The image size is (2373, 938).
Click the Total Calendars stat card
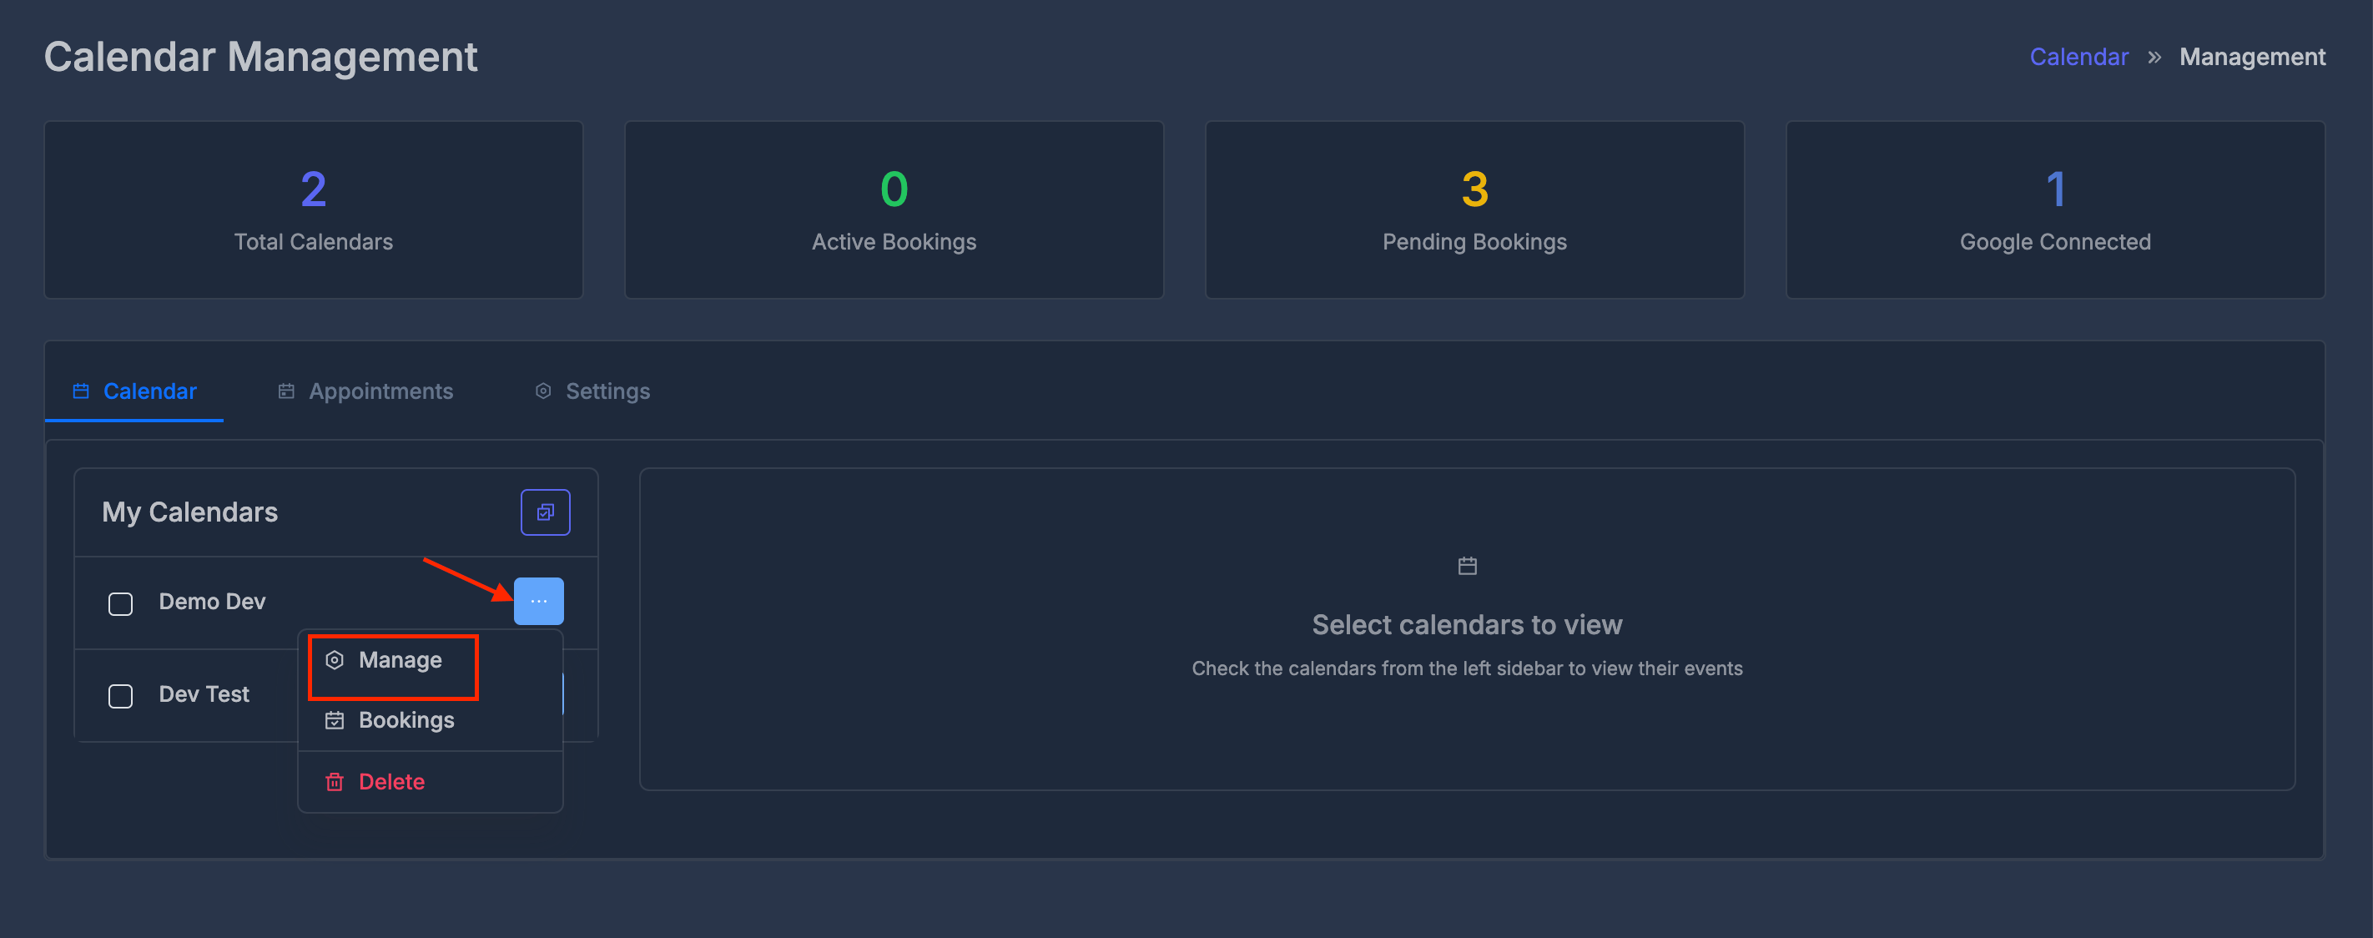[313, 209]
